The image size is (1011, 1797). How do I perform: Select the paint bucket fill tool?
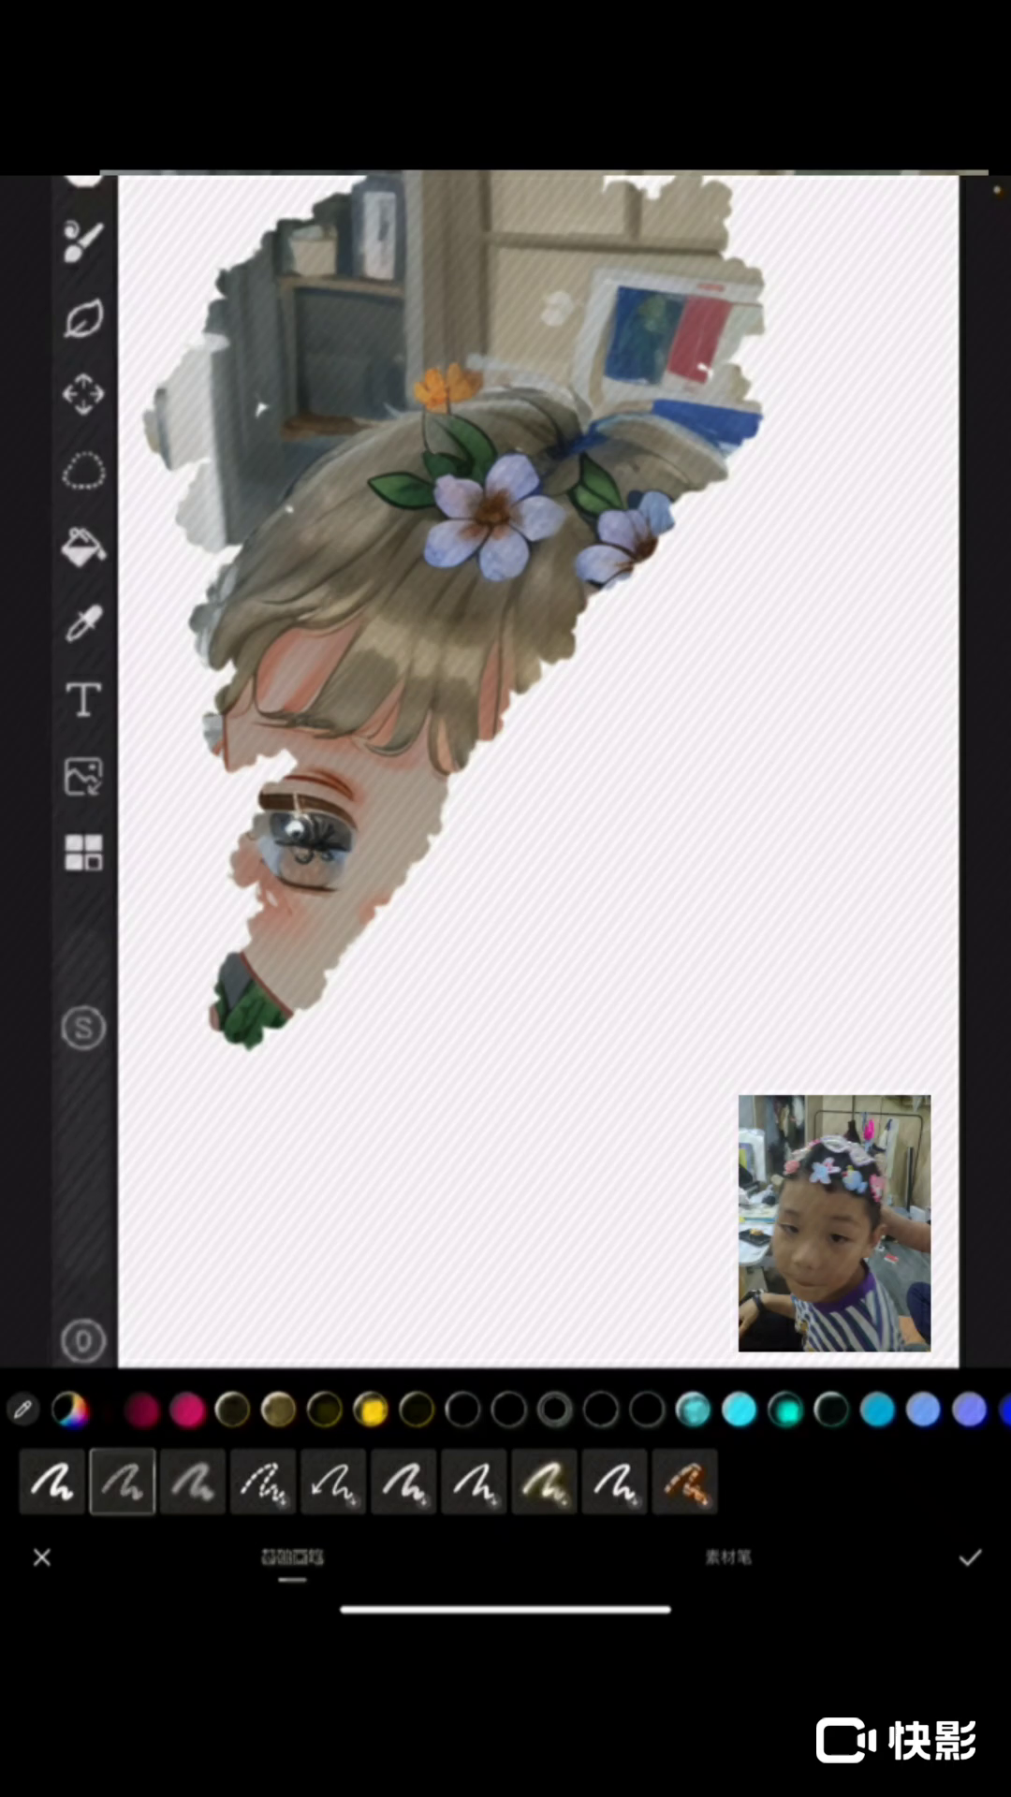(83, 548)
